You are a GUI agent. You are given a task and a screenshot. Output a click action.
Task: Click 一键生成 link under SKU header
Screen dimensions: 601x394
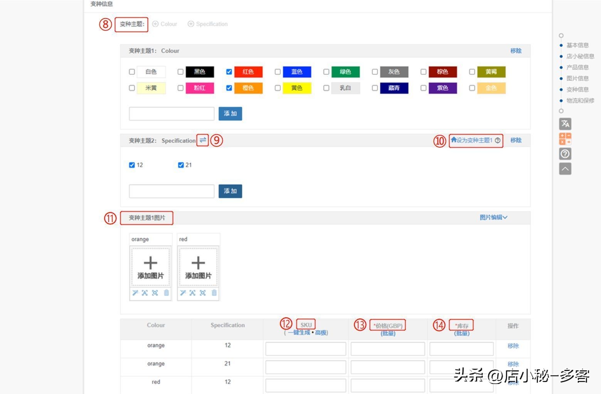[x=299, y=333]
